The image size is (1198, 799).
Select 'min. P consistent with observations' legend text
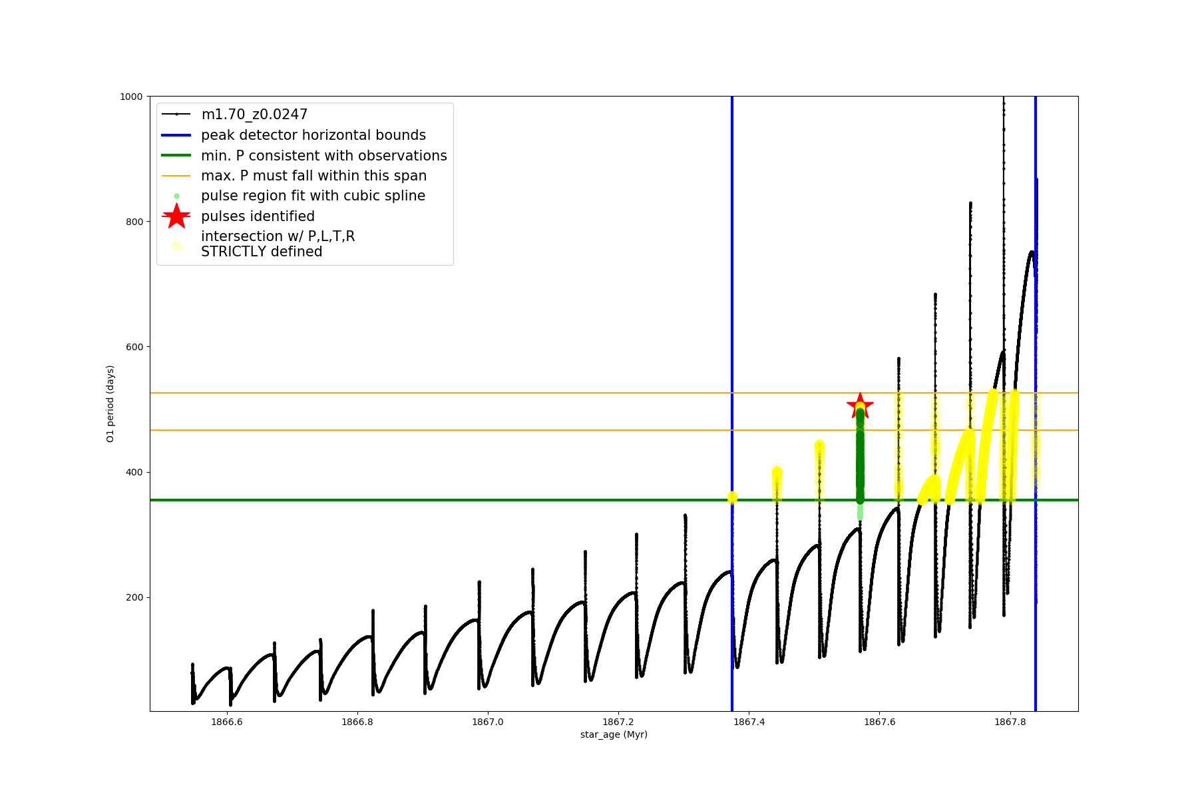pos(323,156)
